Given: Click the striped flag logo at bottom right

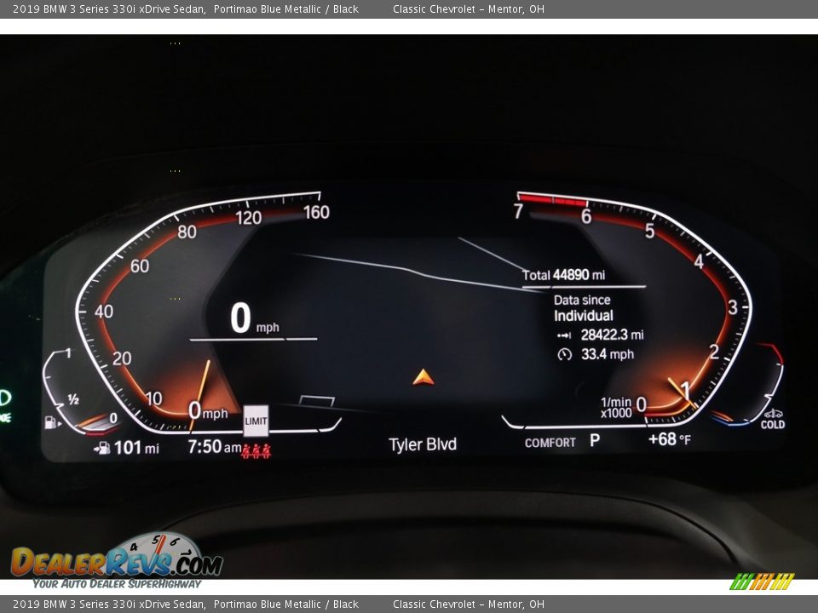Looking at the screenshot, I should [762, 581].
